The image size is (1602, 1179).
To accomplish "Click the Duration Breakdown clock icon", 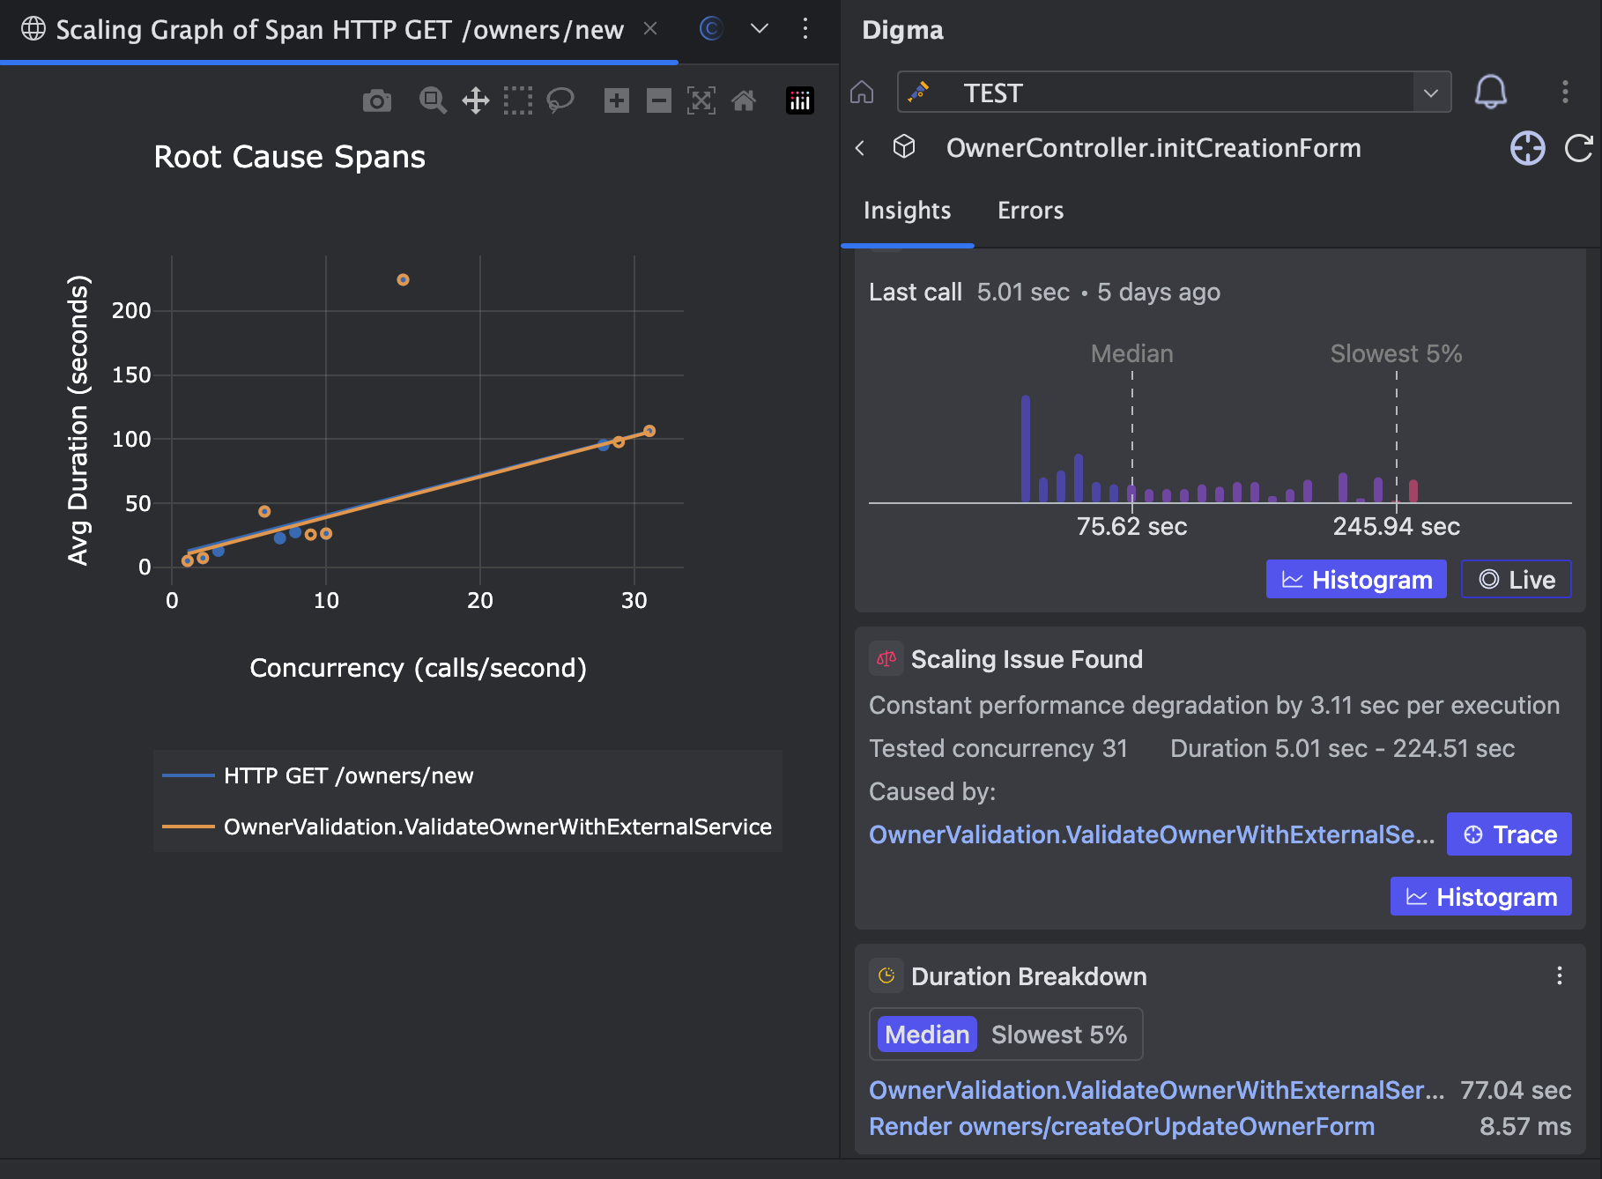I will pos(886,975).
